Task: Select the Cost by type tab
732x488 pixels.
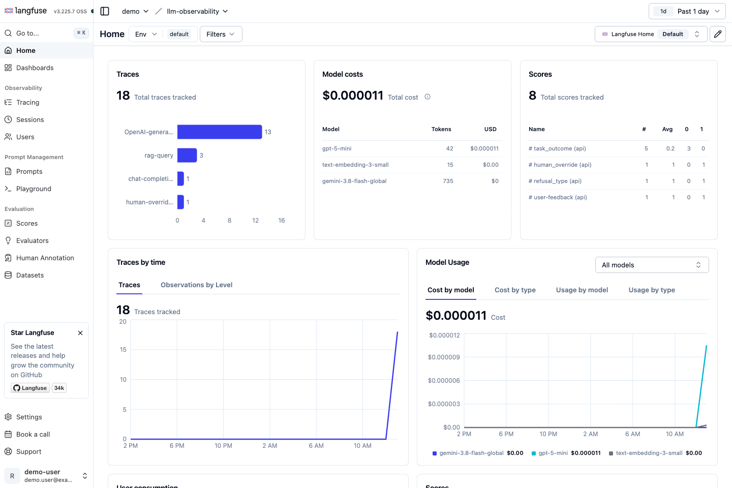Action: click(x=515, y=290)
